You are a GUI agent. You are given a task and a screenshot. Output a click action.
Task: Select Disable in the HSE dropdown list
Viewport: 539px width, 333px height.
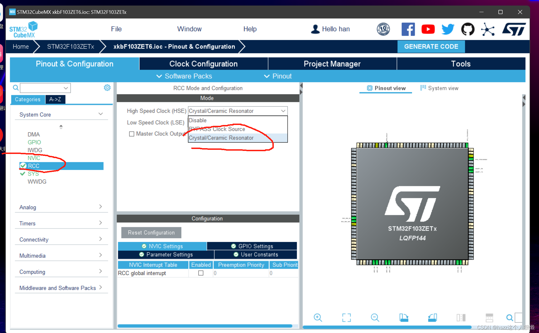click(x=238, y=120)
